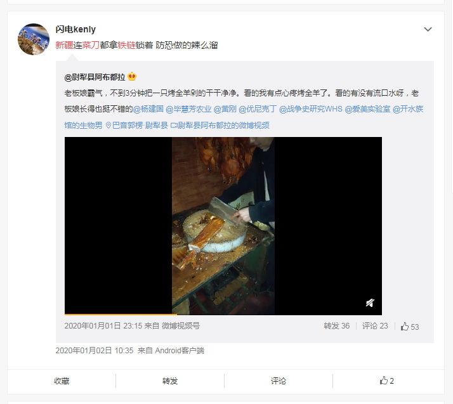Like the post using bottom thumbs-up
The height and width of the screenshot is (404, 453).
coord(387,381)
